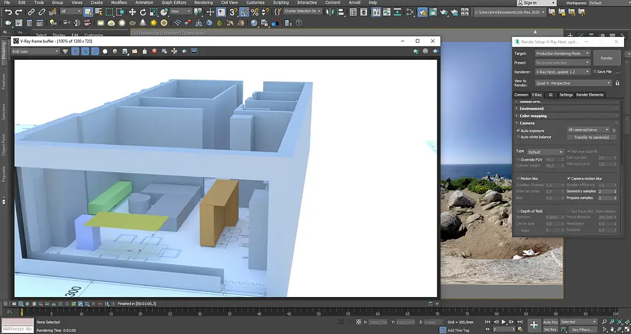631x334 pixels.
Task: Toggle the Angle Snap icon
Action: click(x=244, y=12)
